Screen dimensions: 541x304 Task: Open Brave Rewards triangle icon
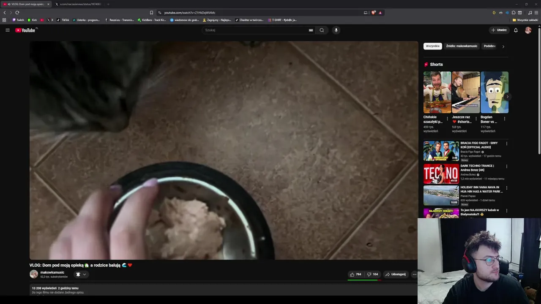point(380,13)
